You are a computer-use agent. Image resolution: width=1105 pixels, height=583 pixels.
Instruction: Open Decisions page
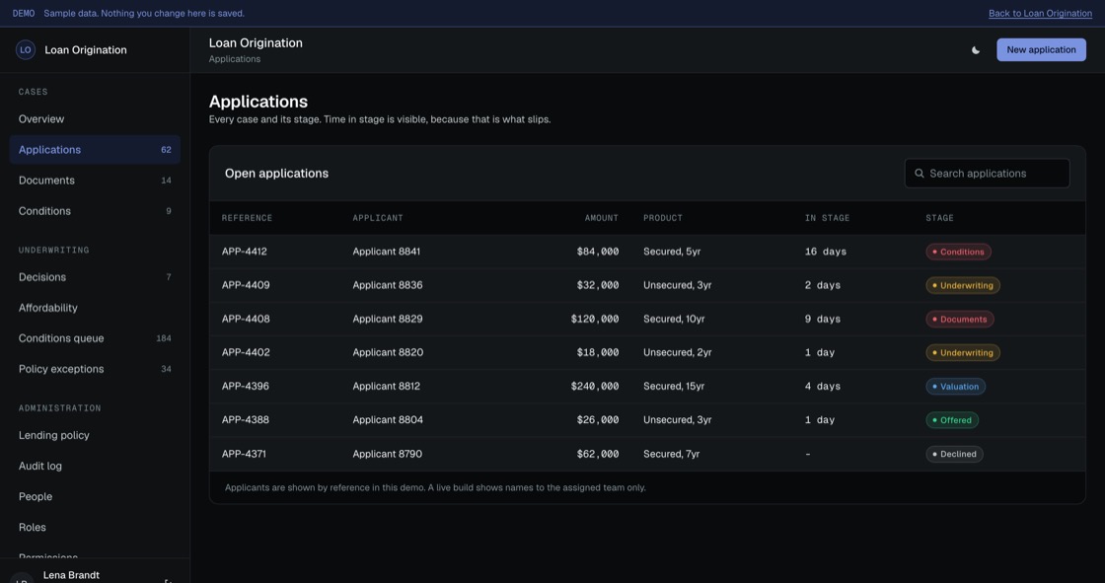tap(95, 277)
